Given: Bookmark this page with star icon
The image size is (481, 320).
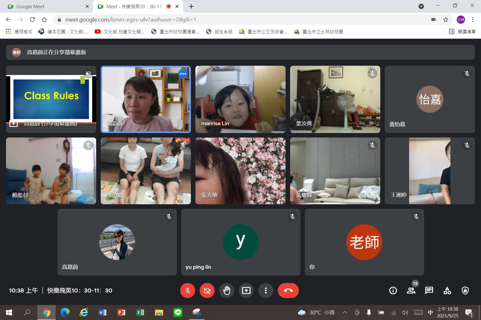Looking at the screenshot, I should pos(445,19).
